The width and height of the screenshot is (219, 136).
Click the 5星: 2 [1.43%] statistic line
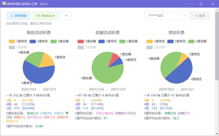coord(88,100)
